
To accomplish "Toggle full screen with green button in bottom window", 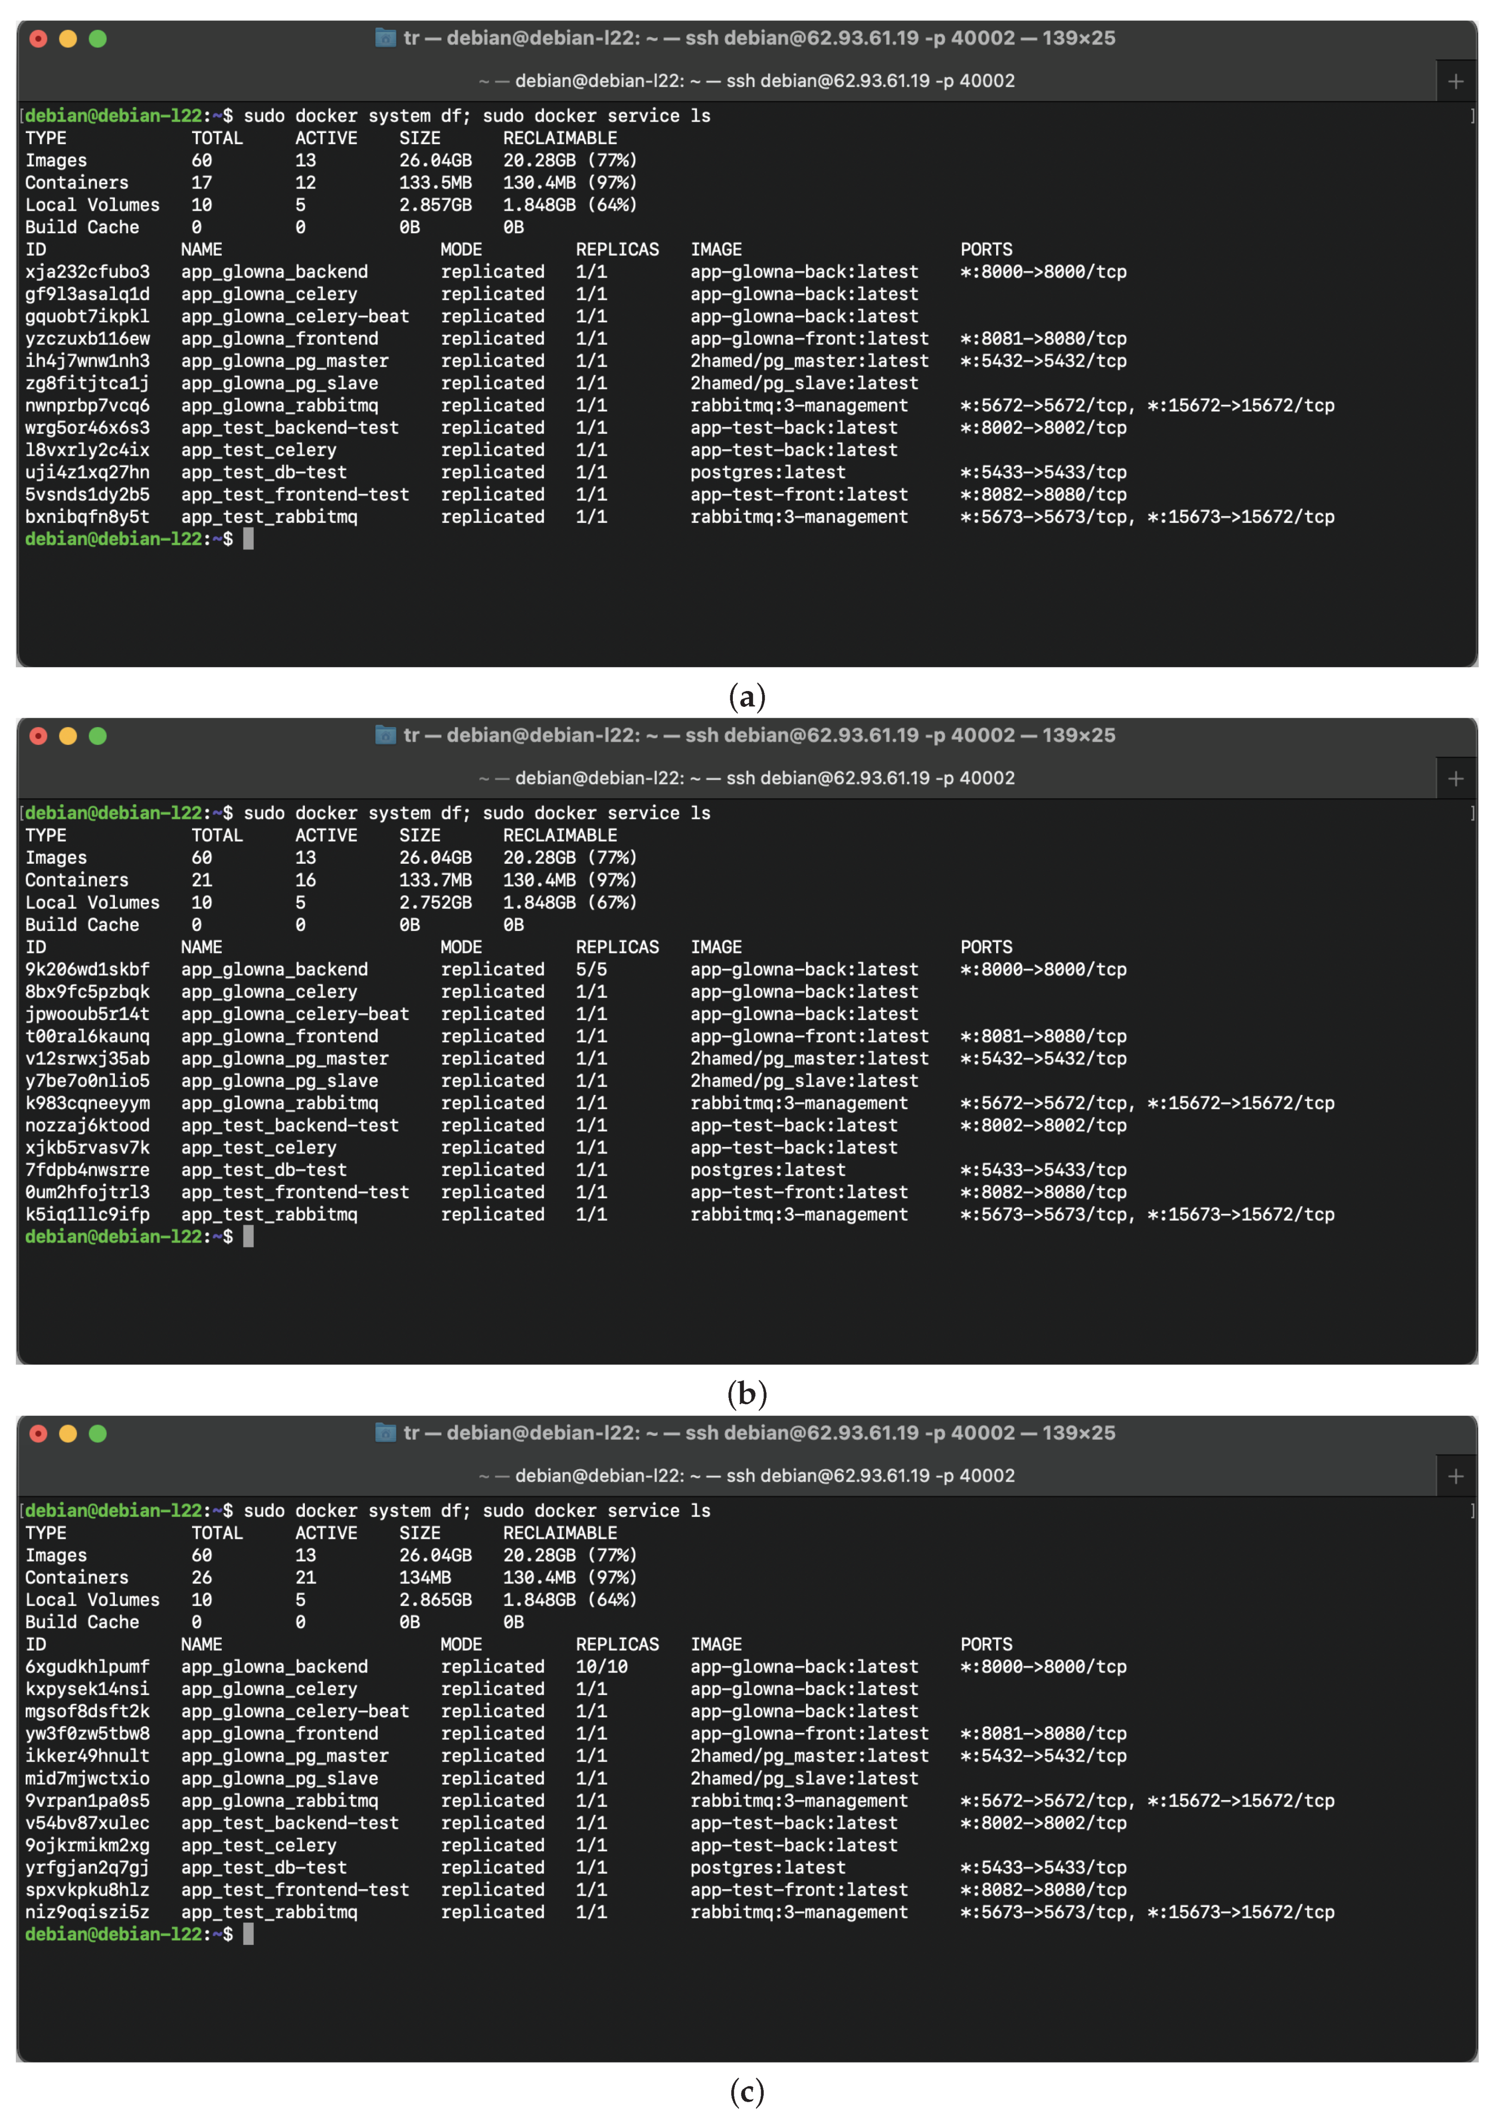I will tap(97, 1433).
